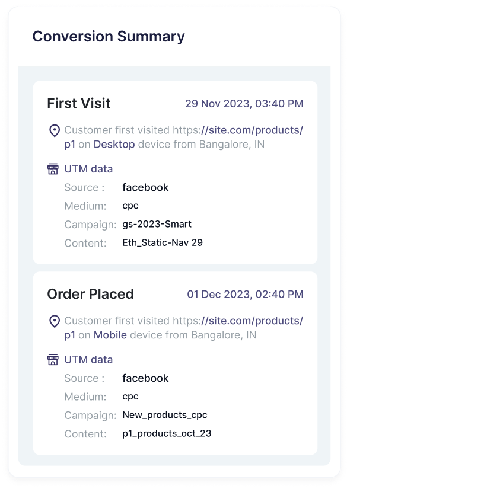Click the 01 Dec 2023, 02:40 PM timestamp
Viewport: 503px width, 489px height.
[x=245, y=295]
